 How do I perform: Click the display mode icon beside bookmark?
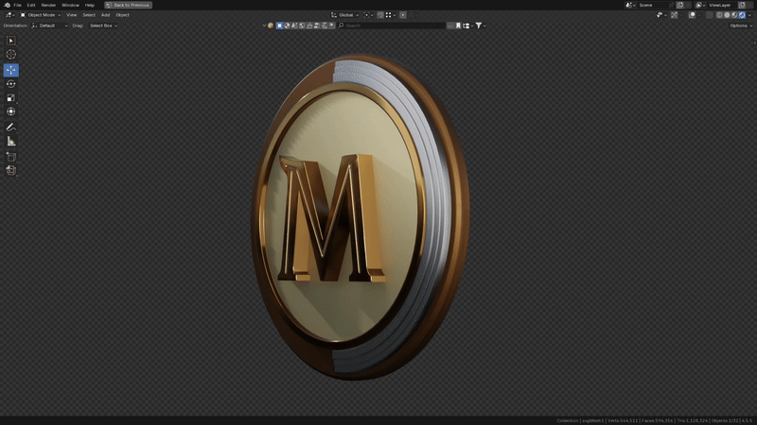[467, 25]
